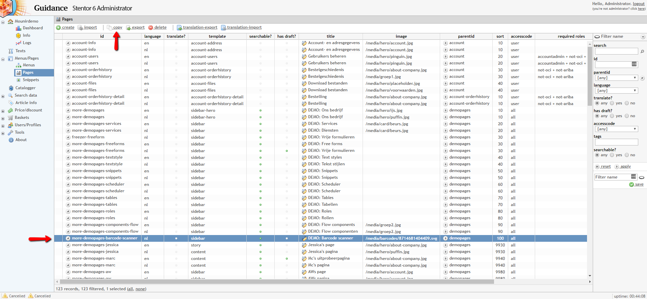Click the create toolbar icon
Image resolution: width=647 pixels, height=299 pixels.
point(58,28)
